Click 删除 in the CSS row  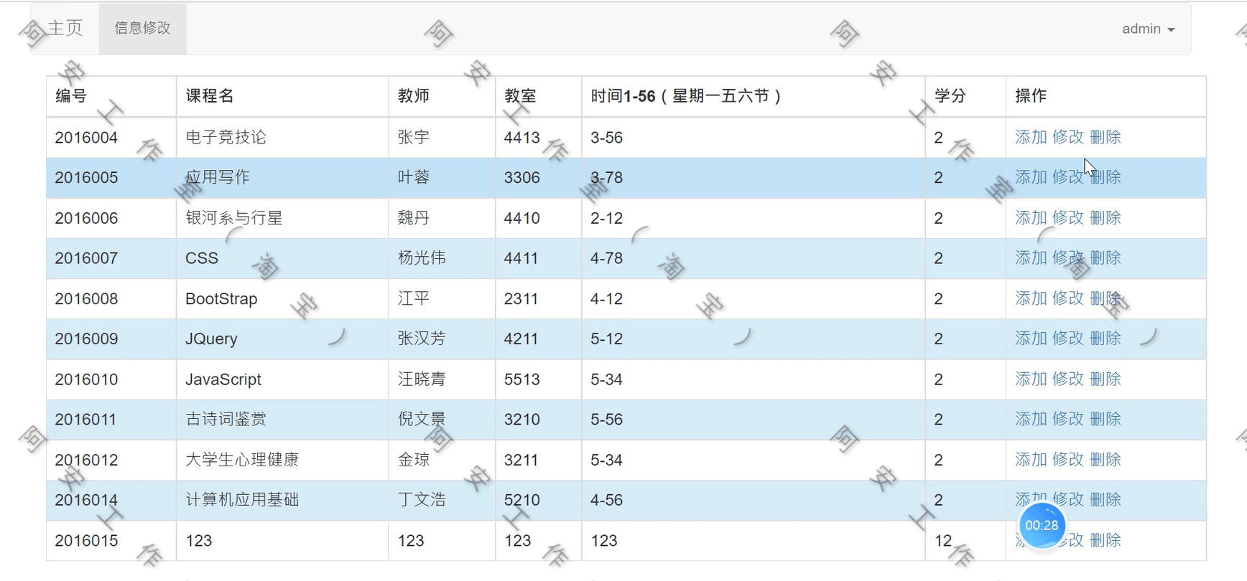(x=1105, y=258)
